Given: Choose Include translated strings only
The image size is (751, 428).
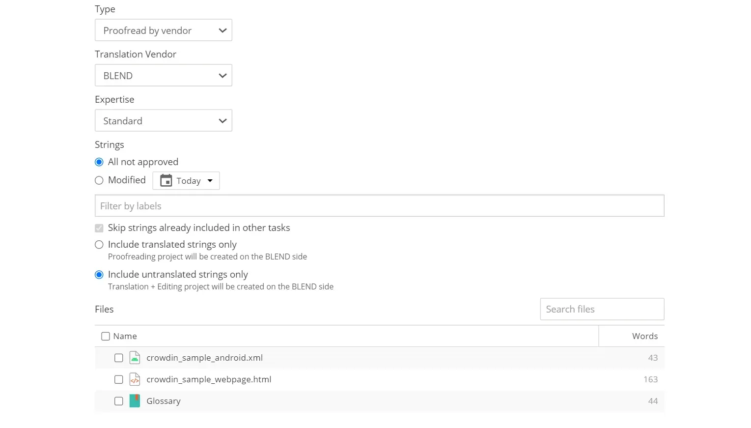Looking at the screenshot, I should (x=99, y=244).
